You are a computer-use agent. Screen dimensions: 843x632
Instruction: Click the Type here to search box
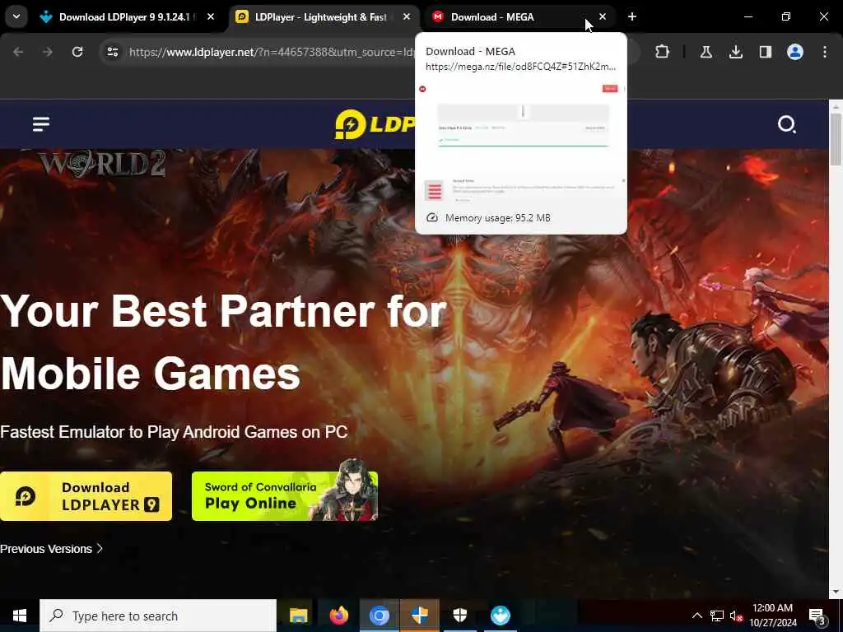coord(158,616)
